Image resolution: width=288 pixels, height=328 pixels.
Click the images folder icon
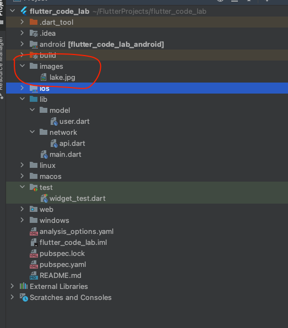(x=34, y=66)
